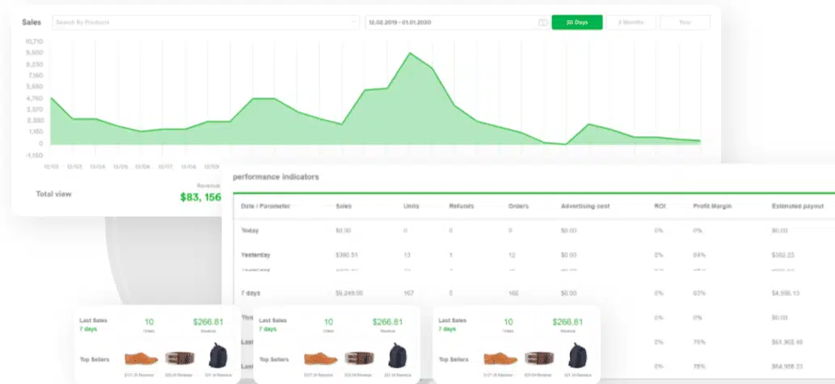Select the Yesterday row label
The image size is (835, 384).
255,255
